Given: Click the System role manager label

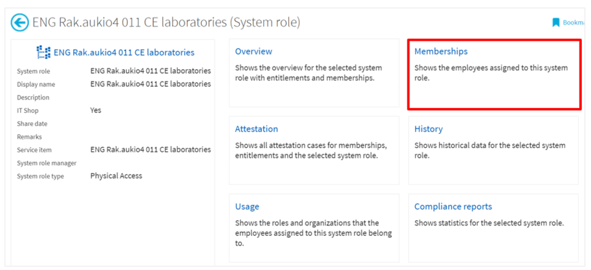Looking at the screenshot, I should coord(47,163).
